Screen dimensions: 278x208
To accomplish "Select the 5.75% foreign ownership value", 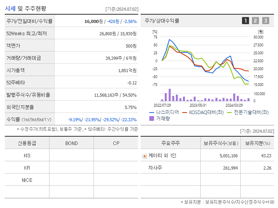I will (x=131, y=107).
